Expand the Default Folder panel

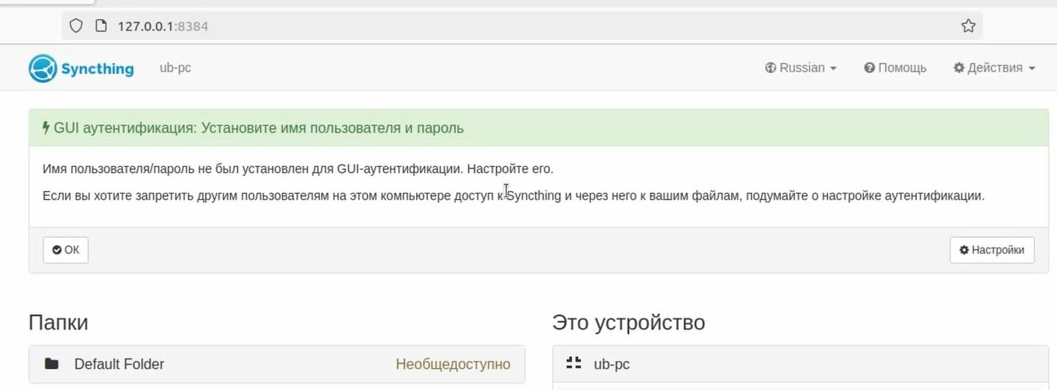[x=277, y=364]
